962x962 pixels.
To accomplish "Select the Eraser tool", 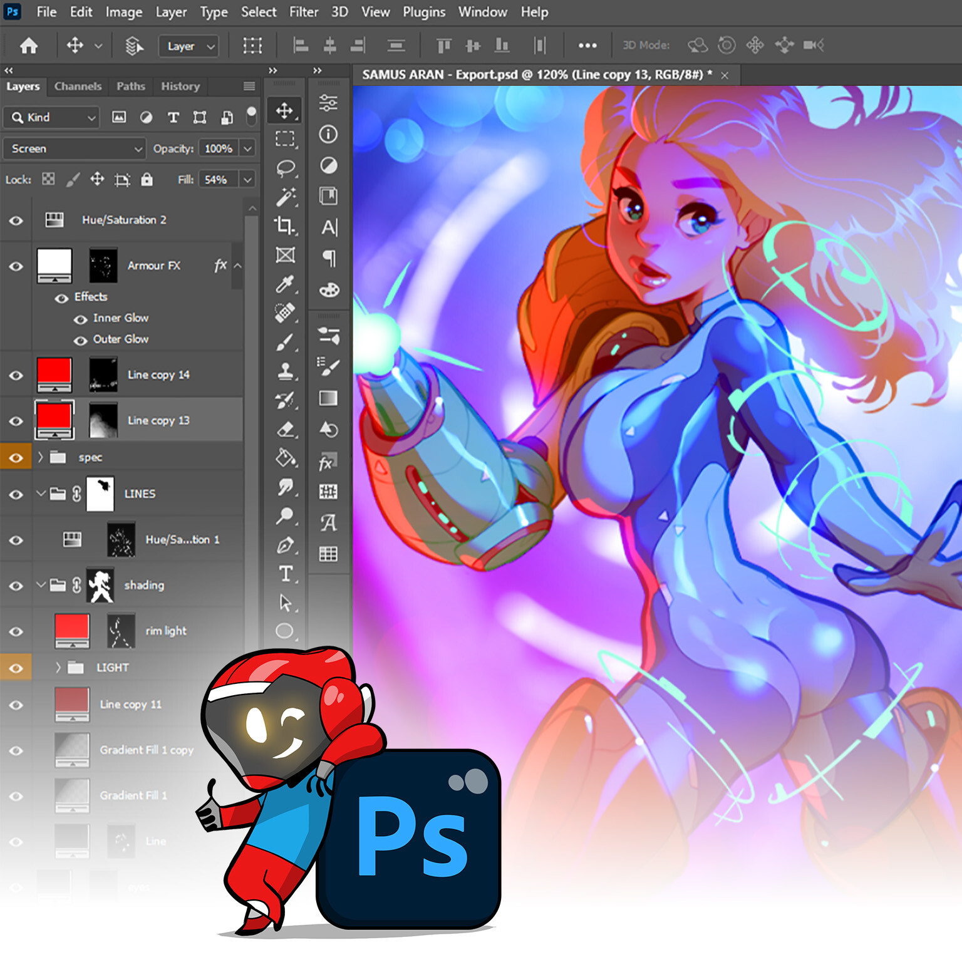I will [x=285, y=429].
